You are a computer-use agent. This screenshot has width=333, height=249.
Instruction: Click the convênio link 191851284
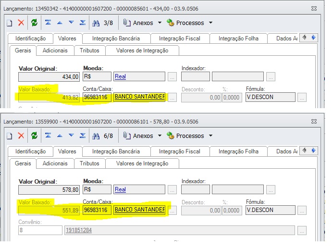coord(79,230)
